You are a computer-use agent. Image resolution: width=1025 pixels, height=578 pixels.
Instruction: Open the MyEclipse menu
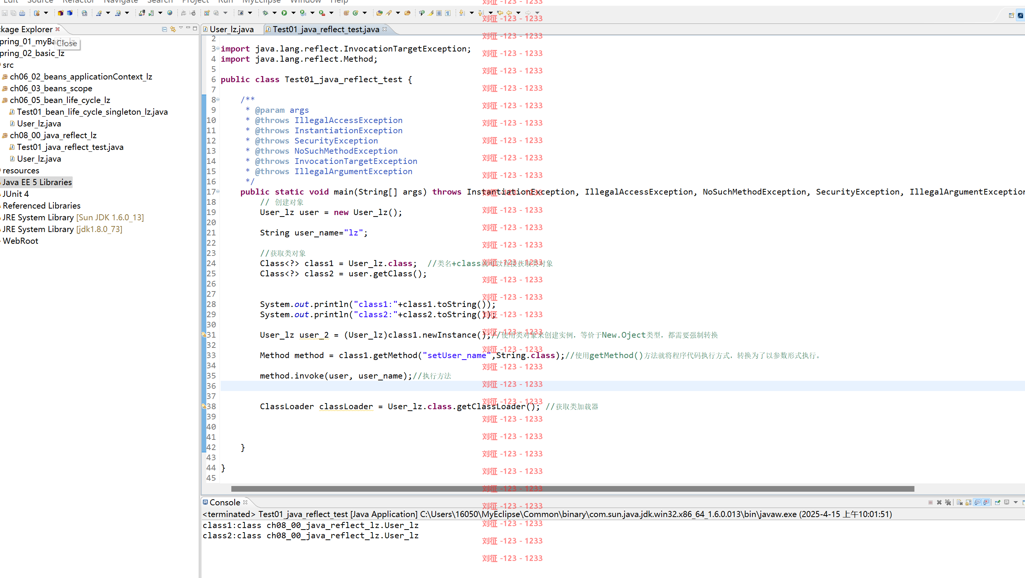262,2
